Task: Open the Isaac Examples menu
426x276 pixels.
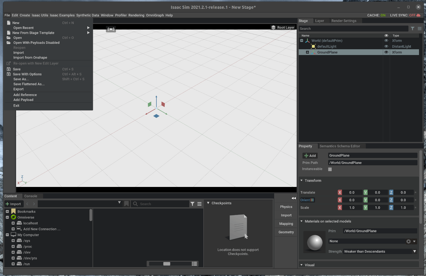Action: coord(62,15)
